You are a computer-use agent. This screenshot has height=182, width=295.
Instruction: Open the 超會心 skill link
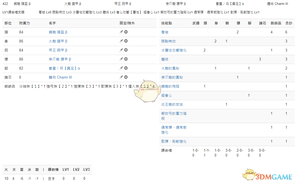point(167,96)
